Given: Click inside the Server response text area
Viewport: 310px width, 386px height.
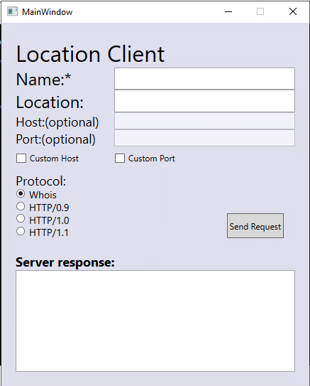Looking at the screenshot, I should [x=155, y=321].
